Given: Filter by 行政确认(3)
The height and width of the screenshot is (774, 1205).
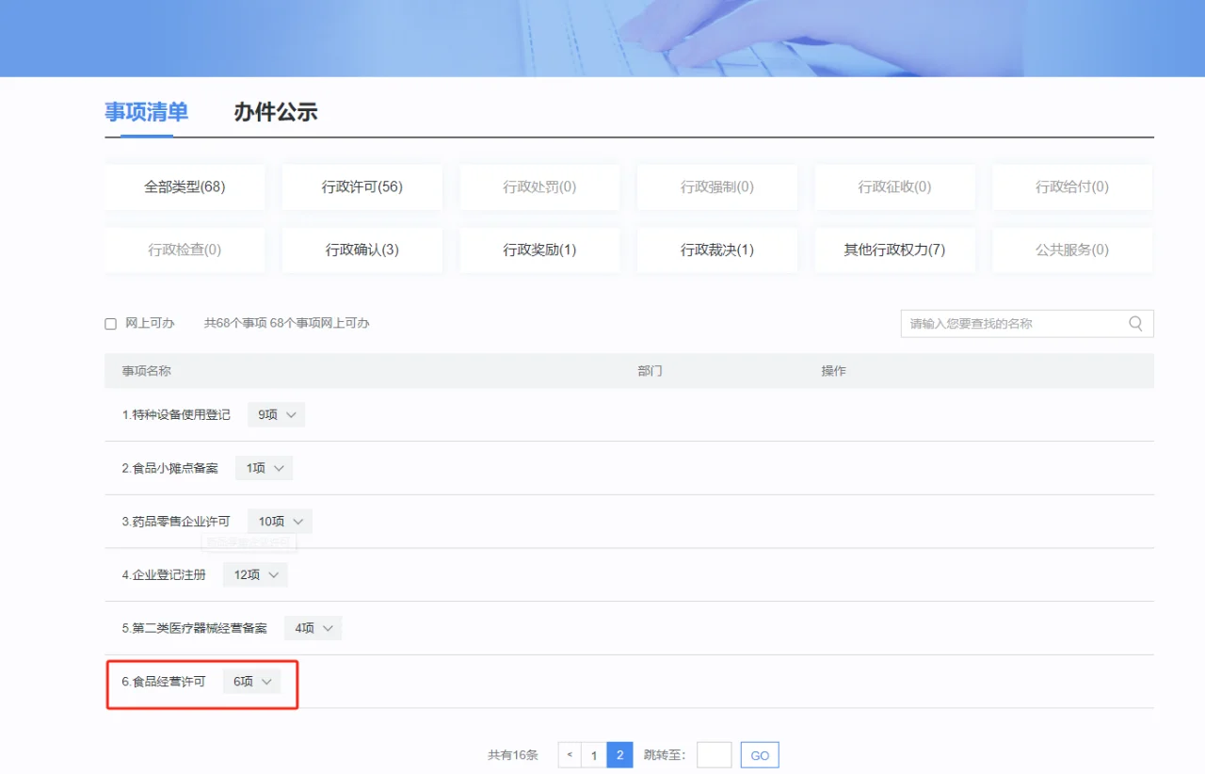Looking at the screenshot, I should pos(362,250).
